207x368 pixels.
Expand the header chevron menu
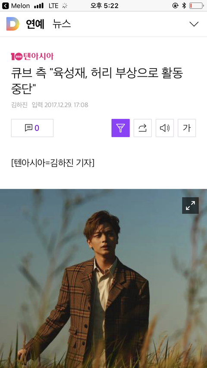[x=194, y=24]
